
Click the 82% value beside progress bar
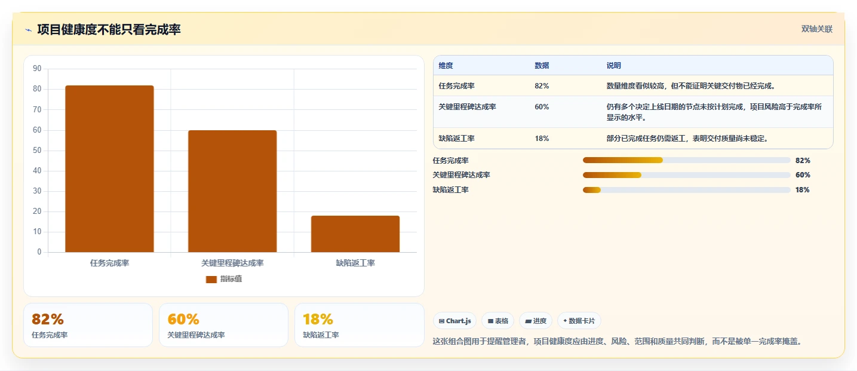coord(803,160)
